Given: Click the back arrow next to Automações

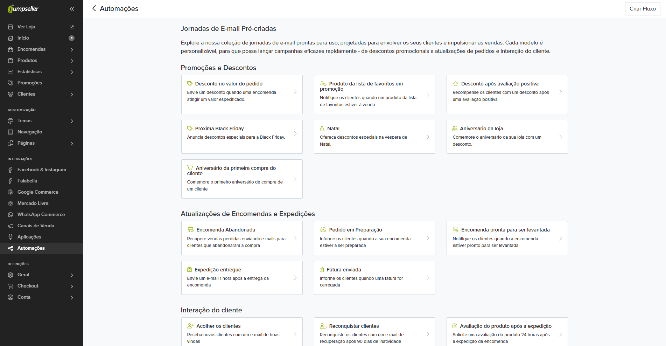Looking at the screenshot, I should point(94,8).
